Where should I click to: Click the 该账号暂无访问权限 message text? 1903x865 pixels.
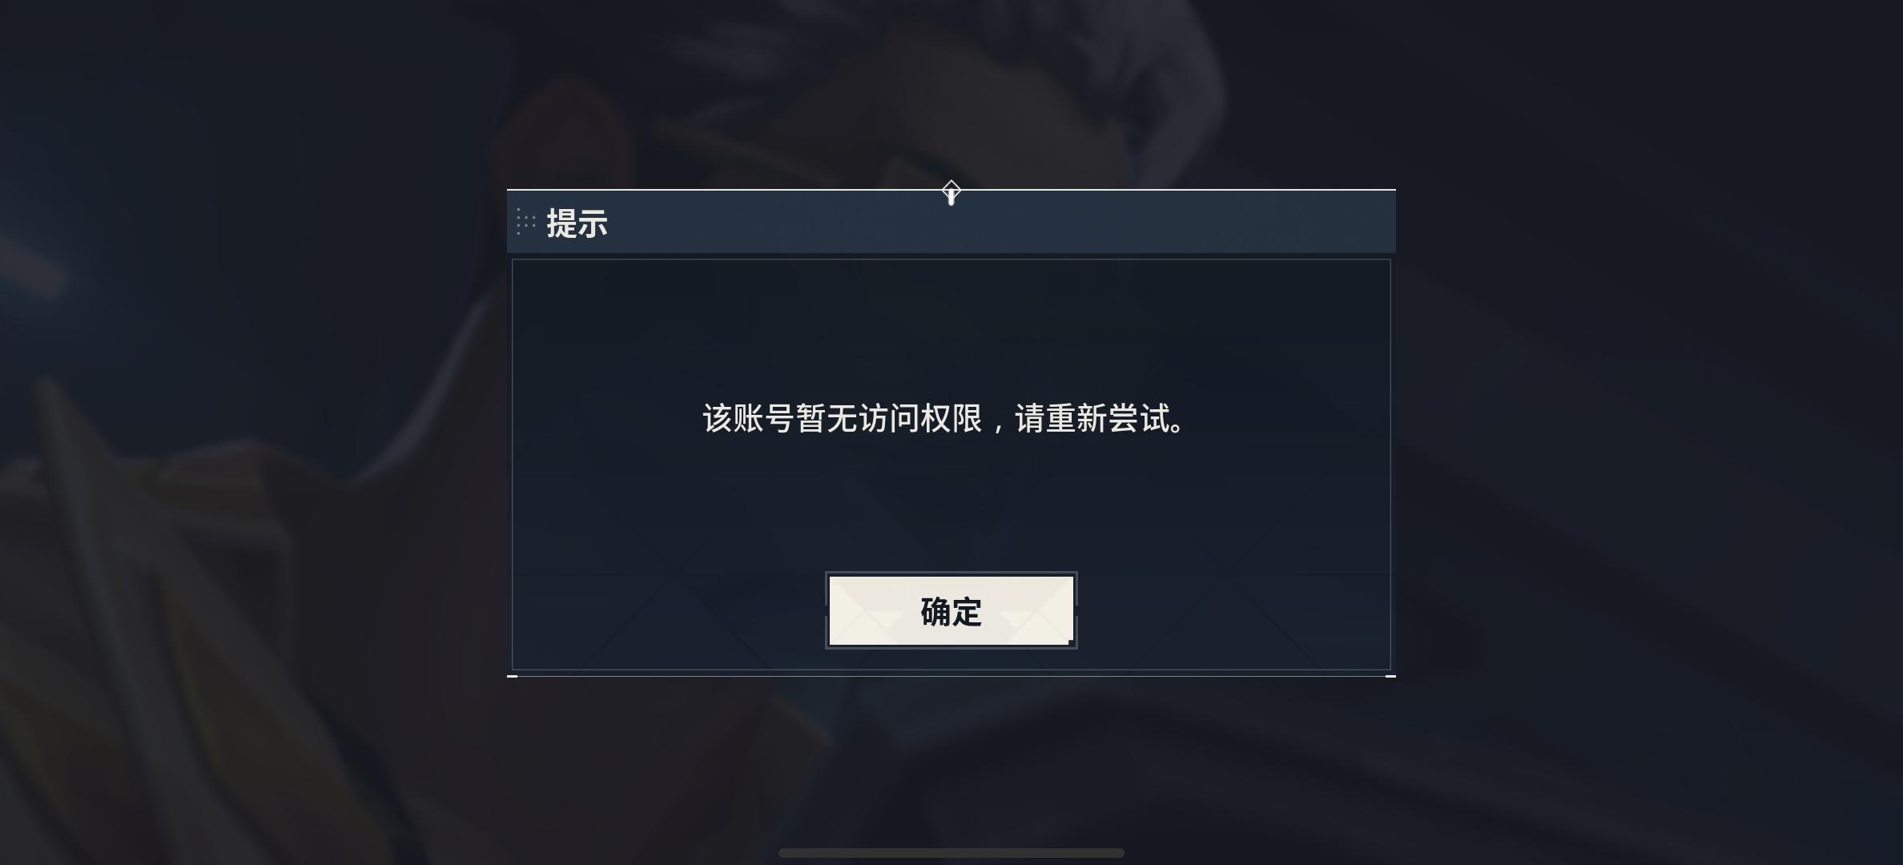point(843,418)
